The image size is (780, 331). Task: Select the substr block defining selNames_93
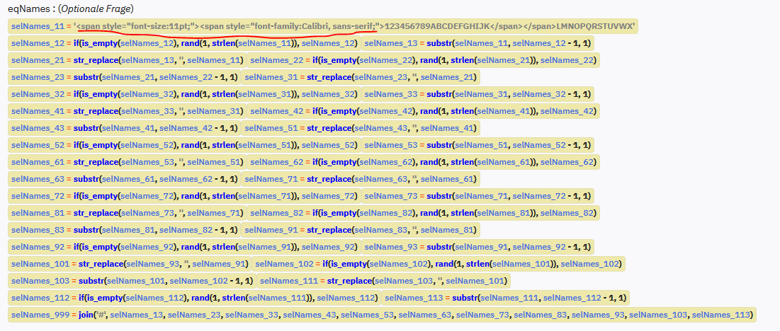coord(478,247)
